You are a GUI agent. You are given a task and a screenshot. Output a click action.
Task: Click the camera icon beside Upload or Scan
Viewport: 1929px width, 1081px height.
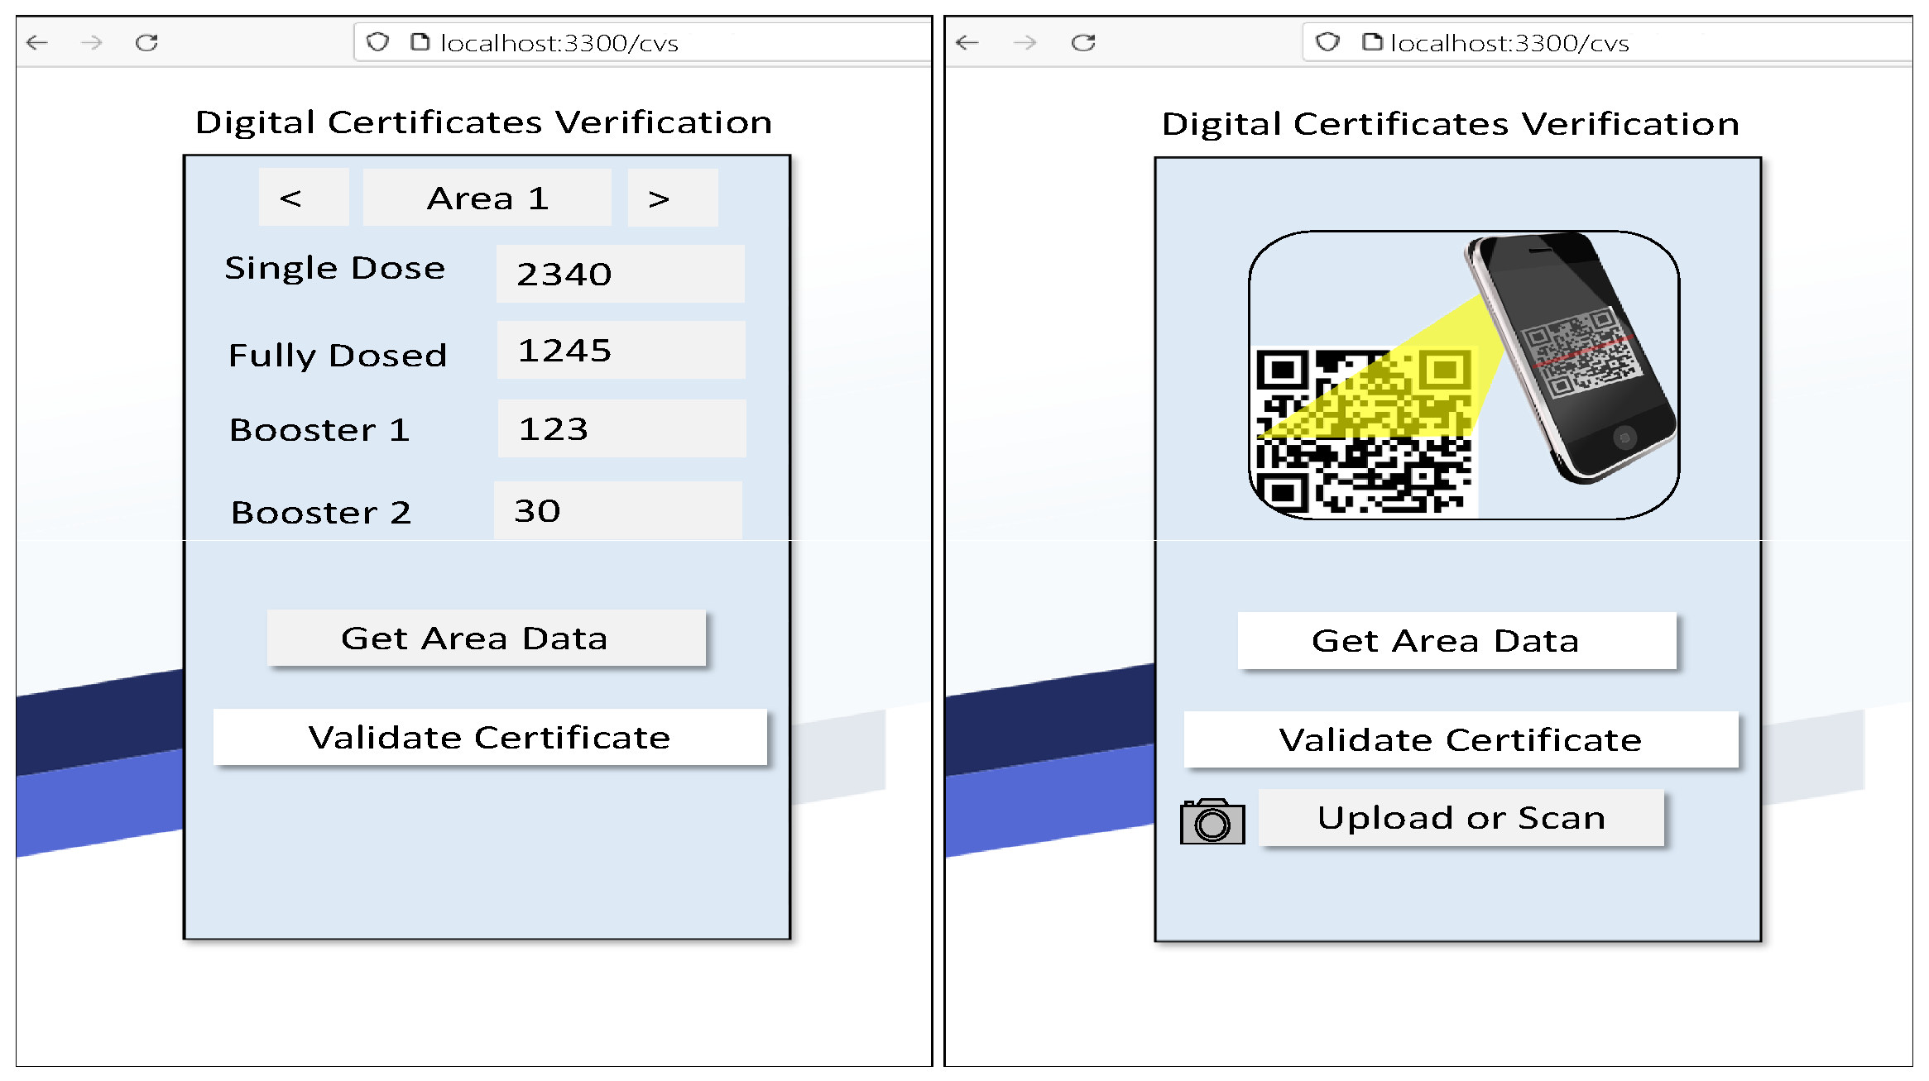pos(1212,821)
